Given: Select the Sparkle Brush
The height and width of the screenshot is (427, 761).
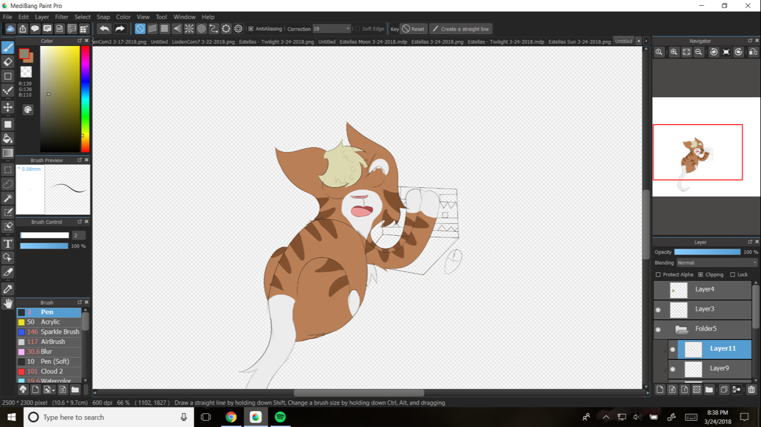Looking at the screenshot, I should coord(49,332).
